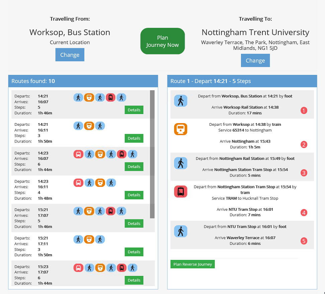Click the red tram icon in step 4
Image resolution: width=325 pixels, height=294 pixels.
[x=181, y=192]
